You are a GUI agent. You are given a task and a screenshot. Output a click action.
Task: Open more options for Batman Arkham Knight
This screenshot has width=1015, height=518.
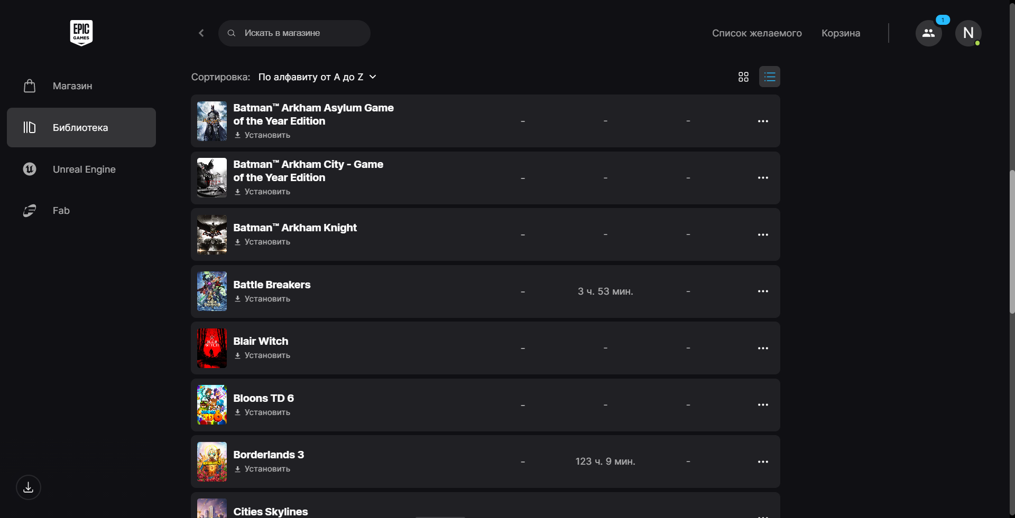click(x=763, y=235)
